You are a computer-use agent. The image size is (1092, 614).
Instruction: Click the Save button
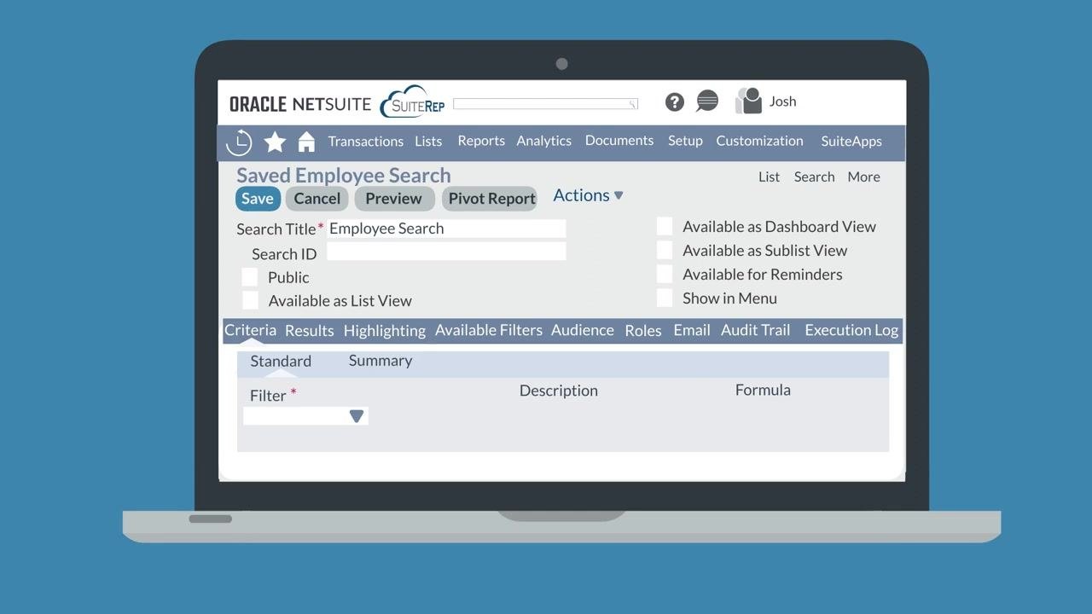[257, 199]
